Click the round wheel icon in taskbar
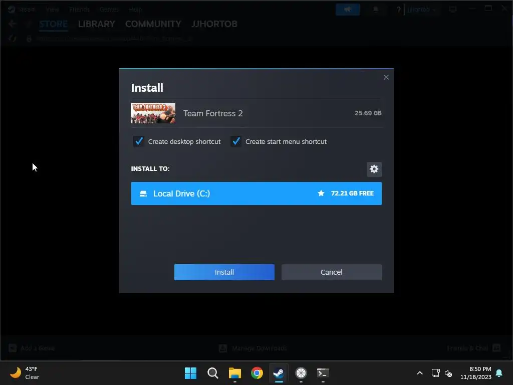This screenshot has width=513, height=385. [x=301, y=373]
